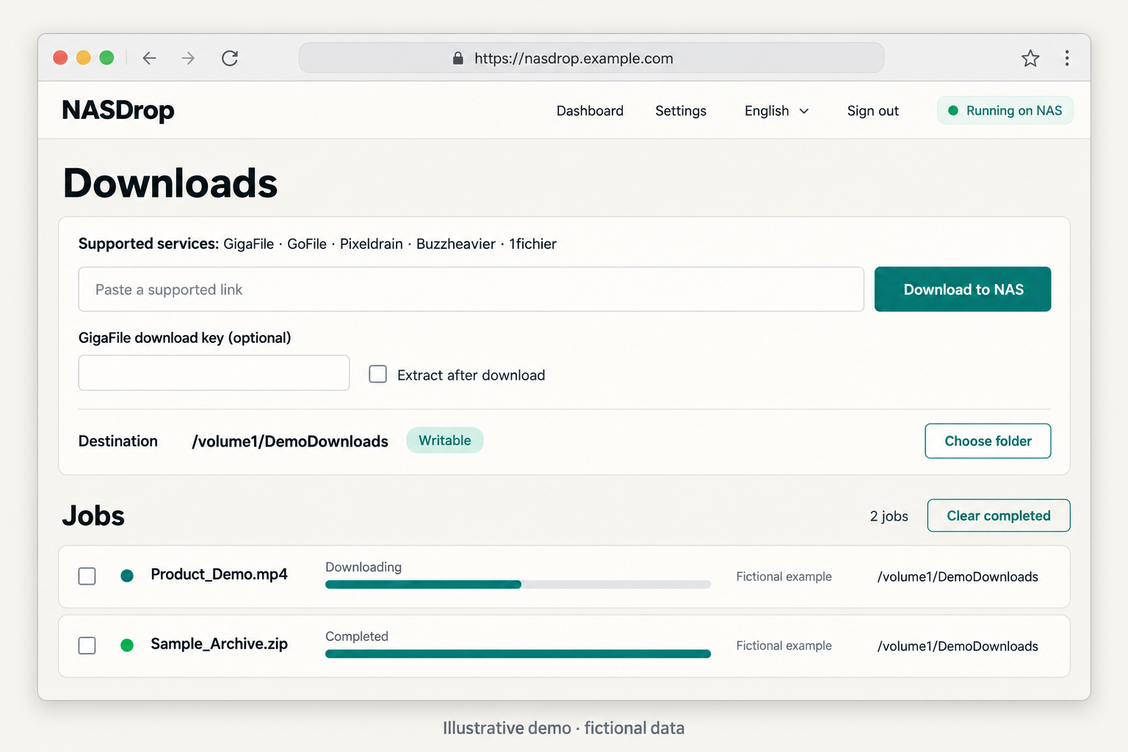Click the lock icon in the address bar
Screen dimensions: 1128x752
pyautogui.click(x=458, y=58)
